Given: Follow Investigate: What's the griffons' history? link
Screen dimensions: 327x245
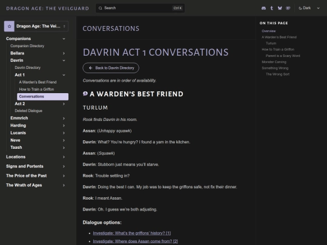Looking at the screenshot, I should 132,233.
